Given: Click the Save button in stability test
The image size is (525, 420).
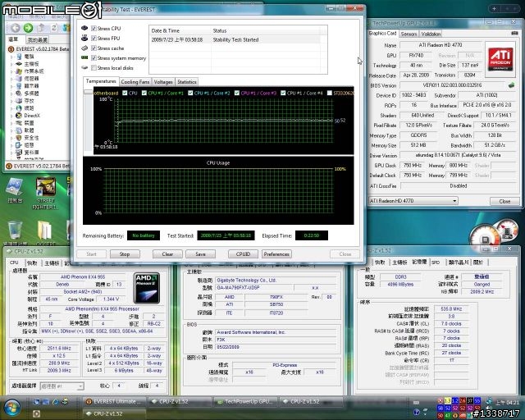Looking at the screenshot, I should 200,254.
